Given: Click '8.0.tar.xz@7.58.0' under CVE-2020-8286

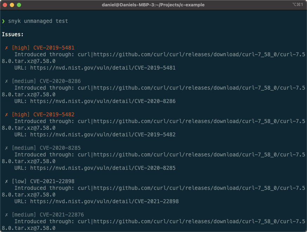Looking at the screenshot, I should coord(28,95).
